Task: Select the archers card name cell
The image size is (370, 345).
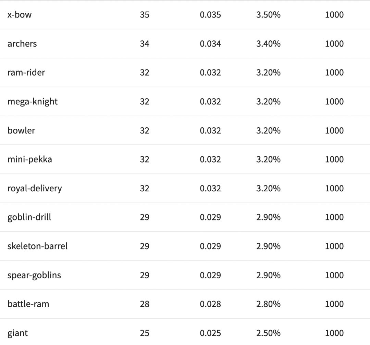Action: click(x=22, y=44)
